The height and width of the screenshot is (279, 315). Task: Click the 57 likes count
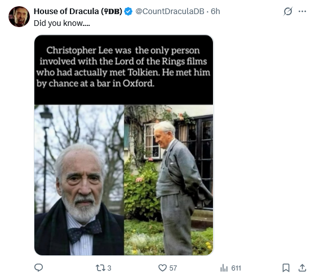(173, 268)
